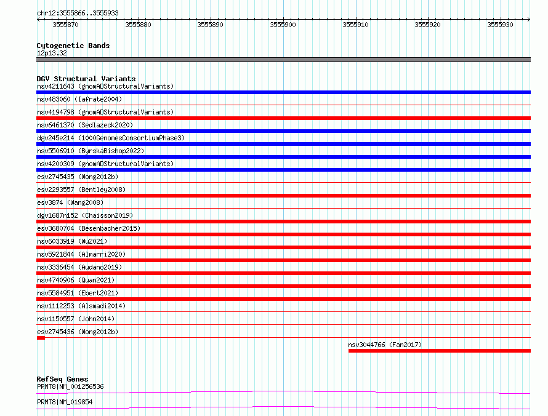Open variant nsv6033919 (Wu2021)
Viewport: 548px width, 416px height.
[72, 241]
